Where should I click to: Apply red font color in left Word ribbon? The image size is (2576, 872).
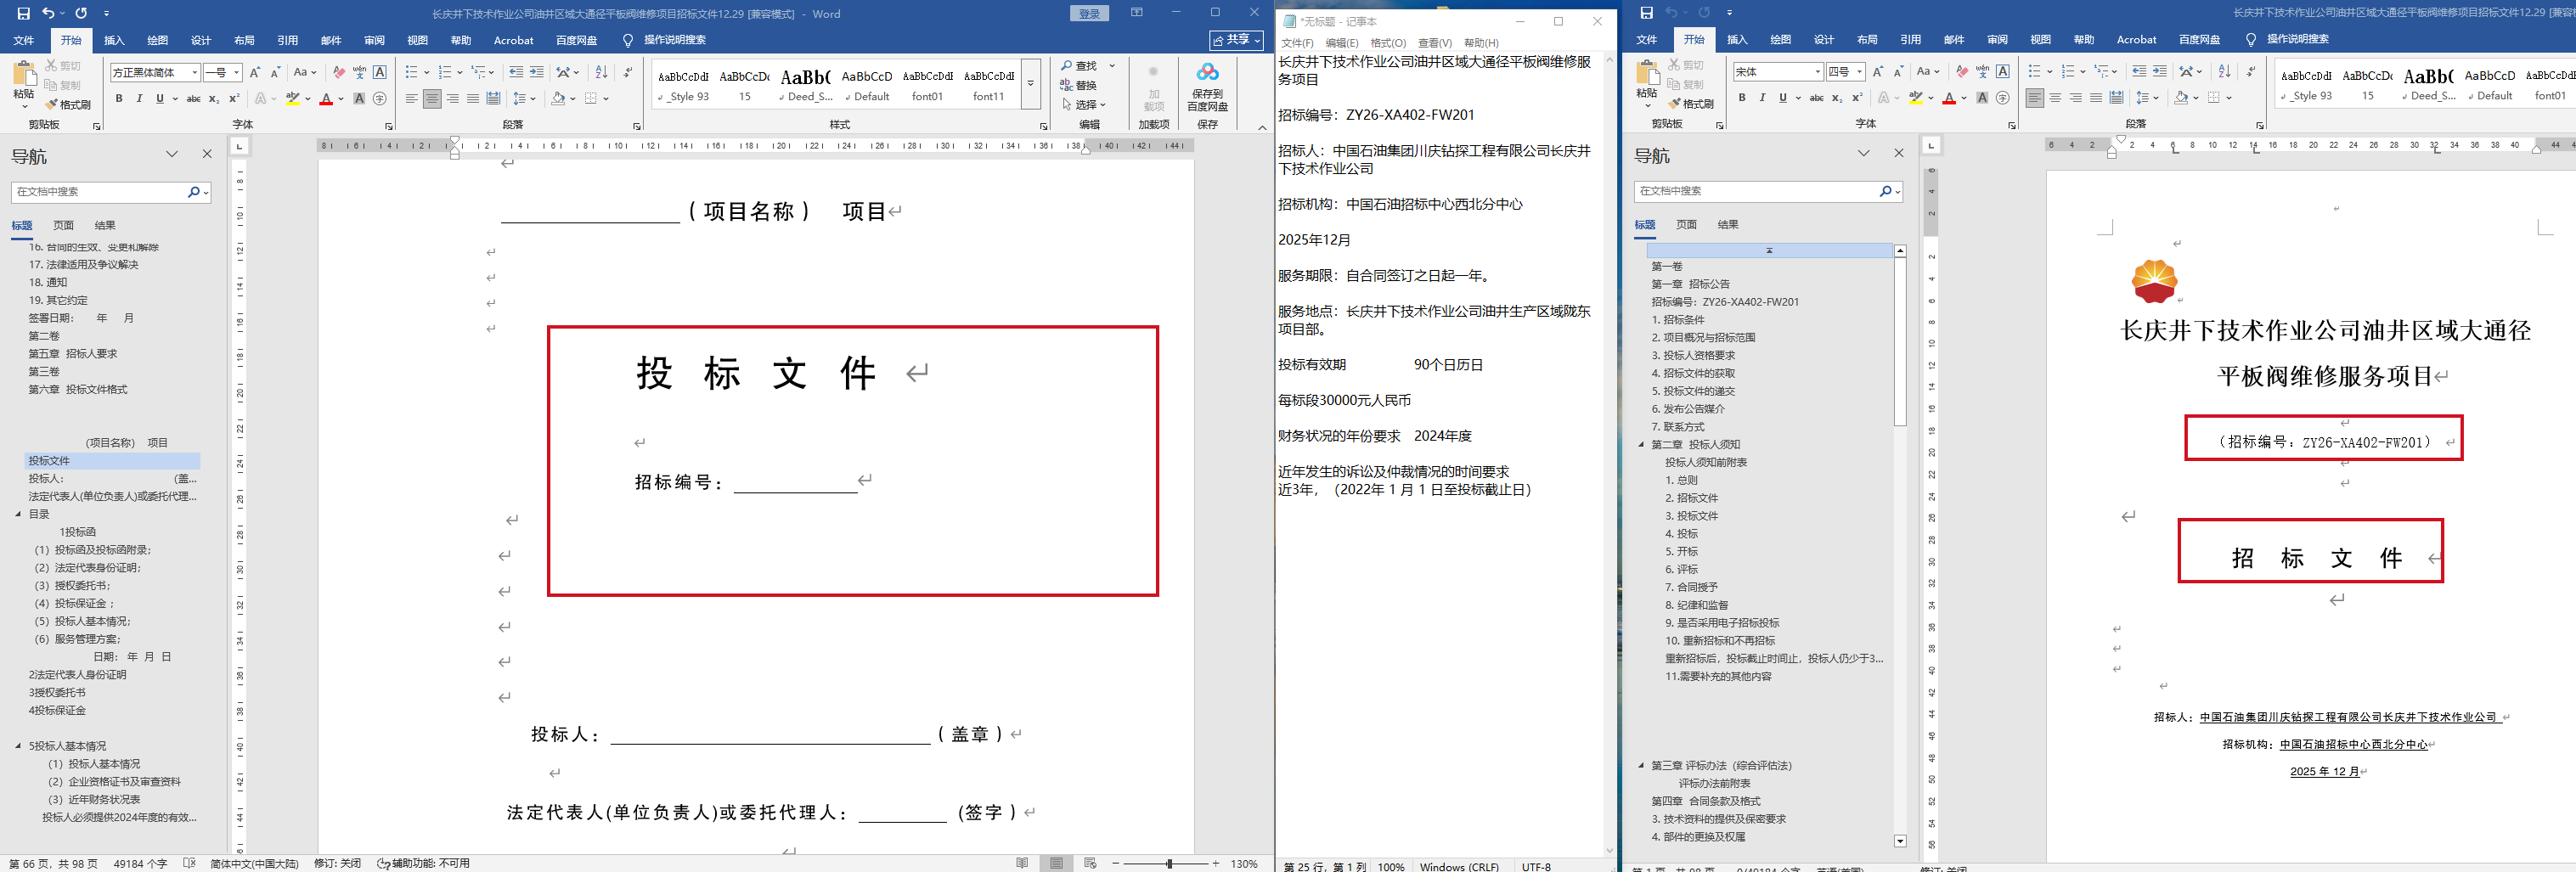pos(326,98)
